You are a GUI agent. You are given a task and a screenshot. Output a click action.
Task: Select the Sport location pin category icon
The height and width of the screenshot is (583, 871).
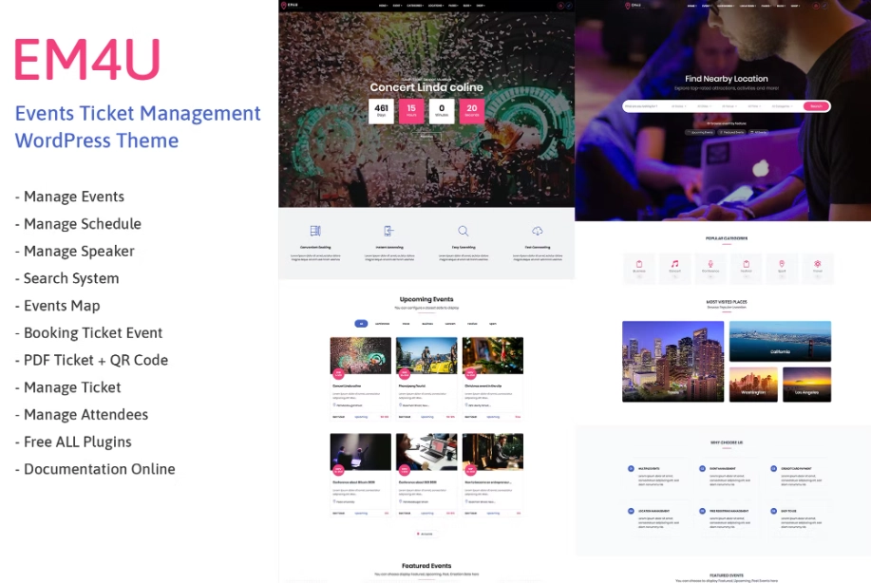tap(782, 265)
